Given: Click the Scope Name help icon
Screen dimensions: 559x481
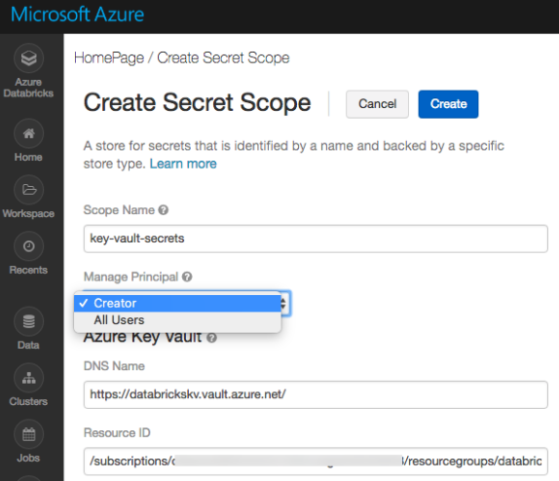Looking at the screenshot, I should click(x=164, y=210).
